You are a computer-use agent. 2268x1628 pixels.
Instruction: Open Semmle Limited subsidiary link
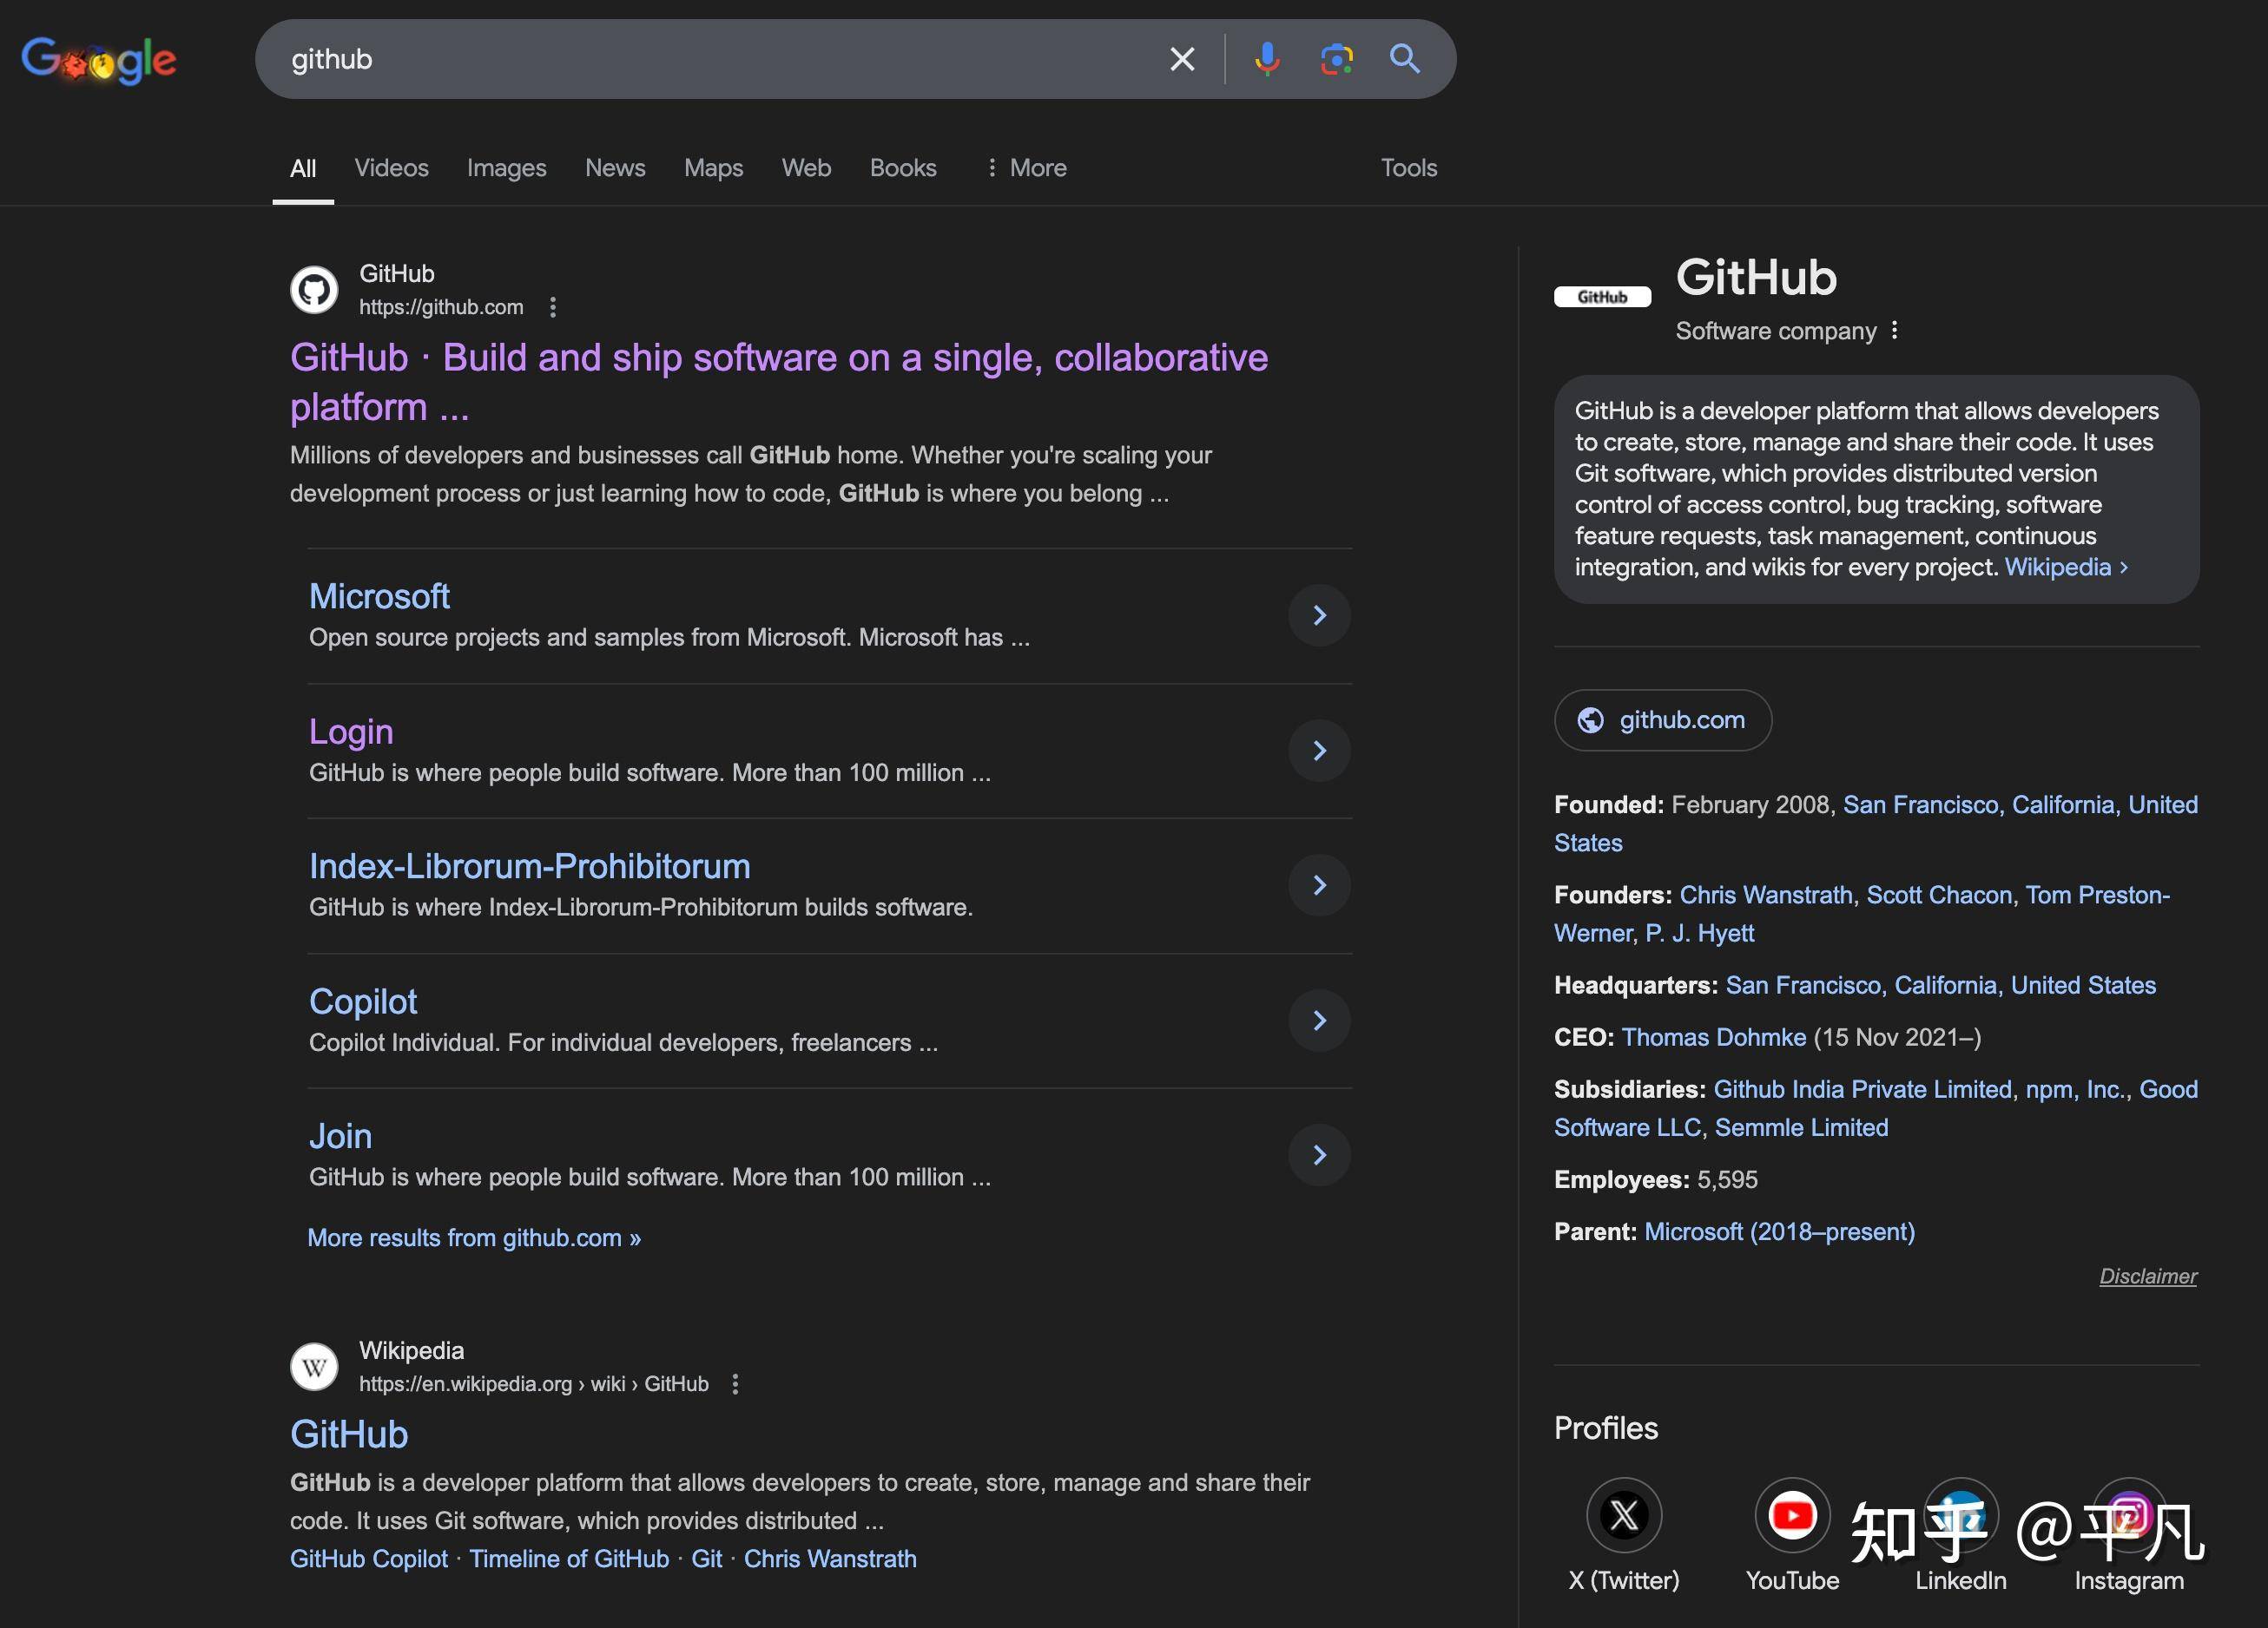1802,1127
